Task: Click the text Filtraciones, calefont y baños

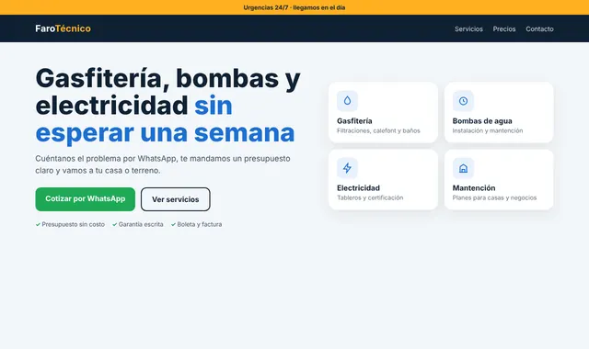Action: (x=378, y=130)
